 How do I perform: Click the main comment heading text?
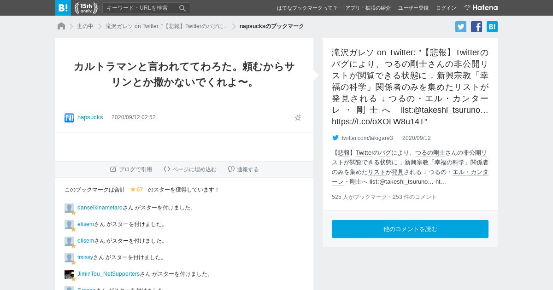(x=184, y=75)
